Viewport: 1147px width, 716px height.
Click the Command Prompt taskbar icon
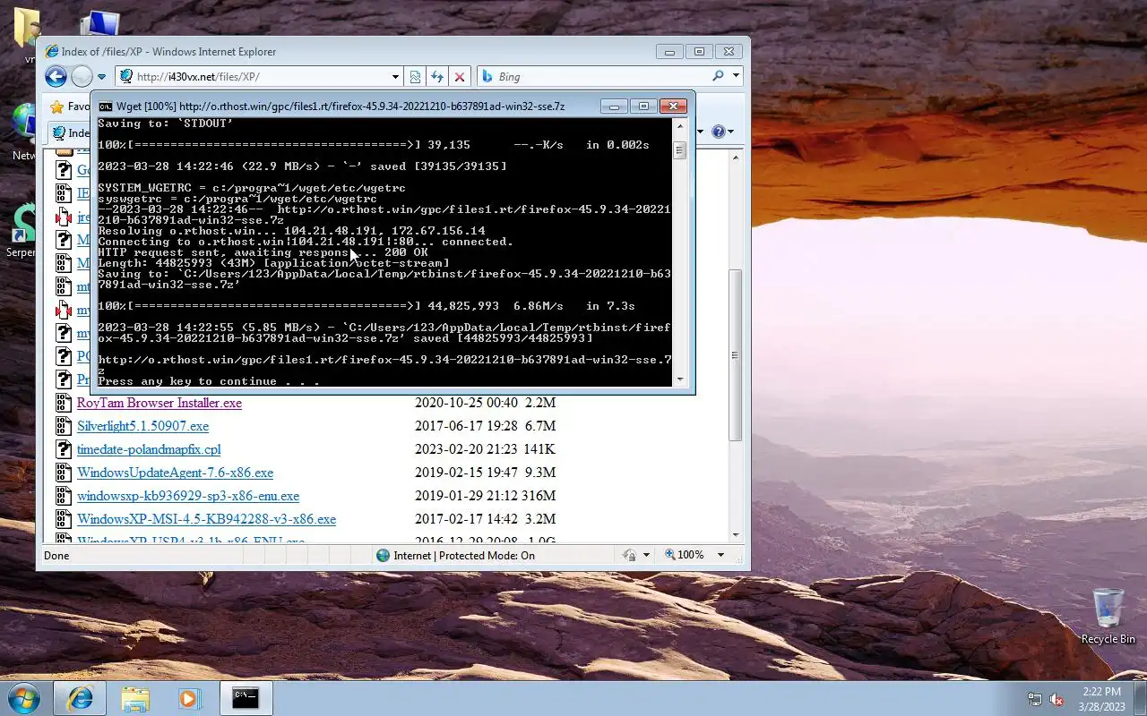coord(246,698)
